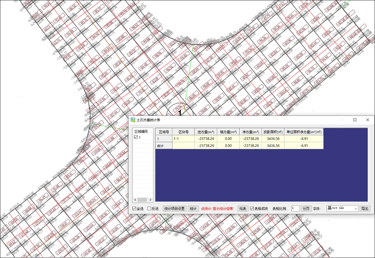Focus the 表格比例 input field
The width and height of the screenshot is (375, 258).
295,208
